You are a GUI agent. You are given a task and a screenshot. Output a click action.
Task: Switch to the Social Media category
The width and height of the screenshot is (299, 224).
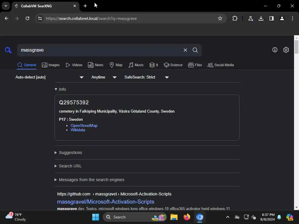[221, 65]
